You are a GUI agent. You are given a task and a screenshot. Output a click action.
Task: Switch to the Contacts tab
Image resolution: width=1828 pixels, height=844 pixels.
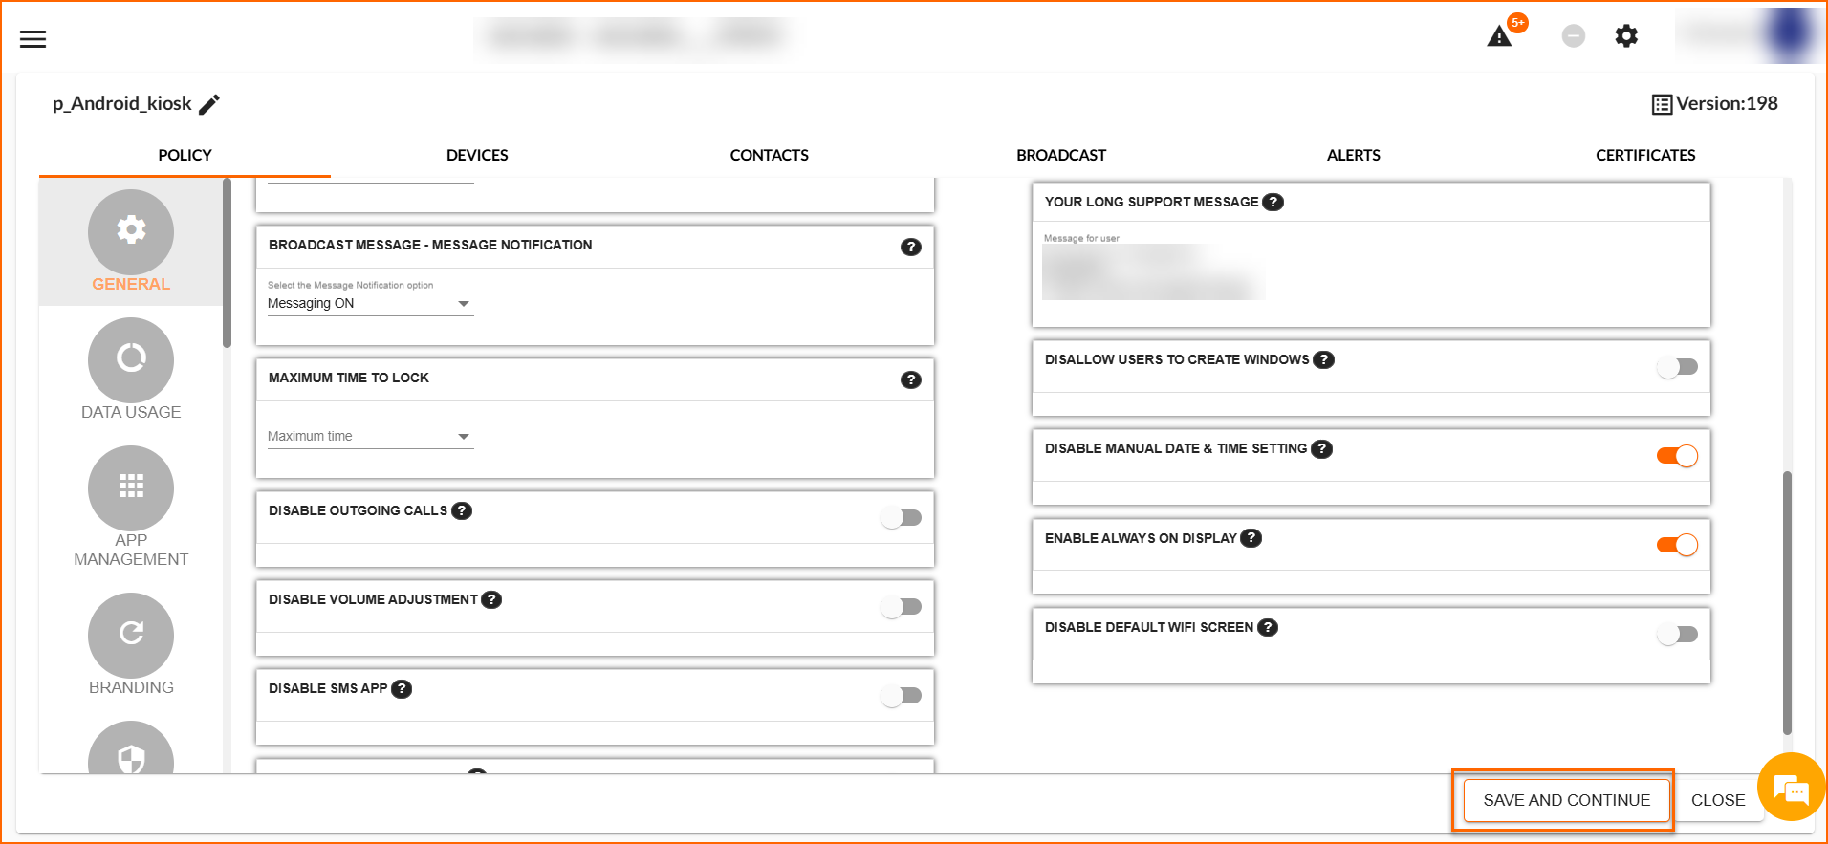(x=770, y=155)
